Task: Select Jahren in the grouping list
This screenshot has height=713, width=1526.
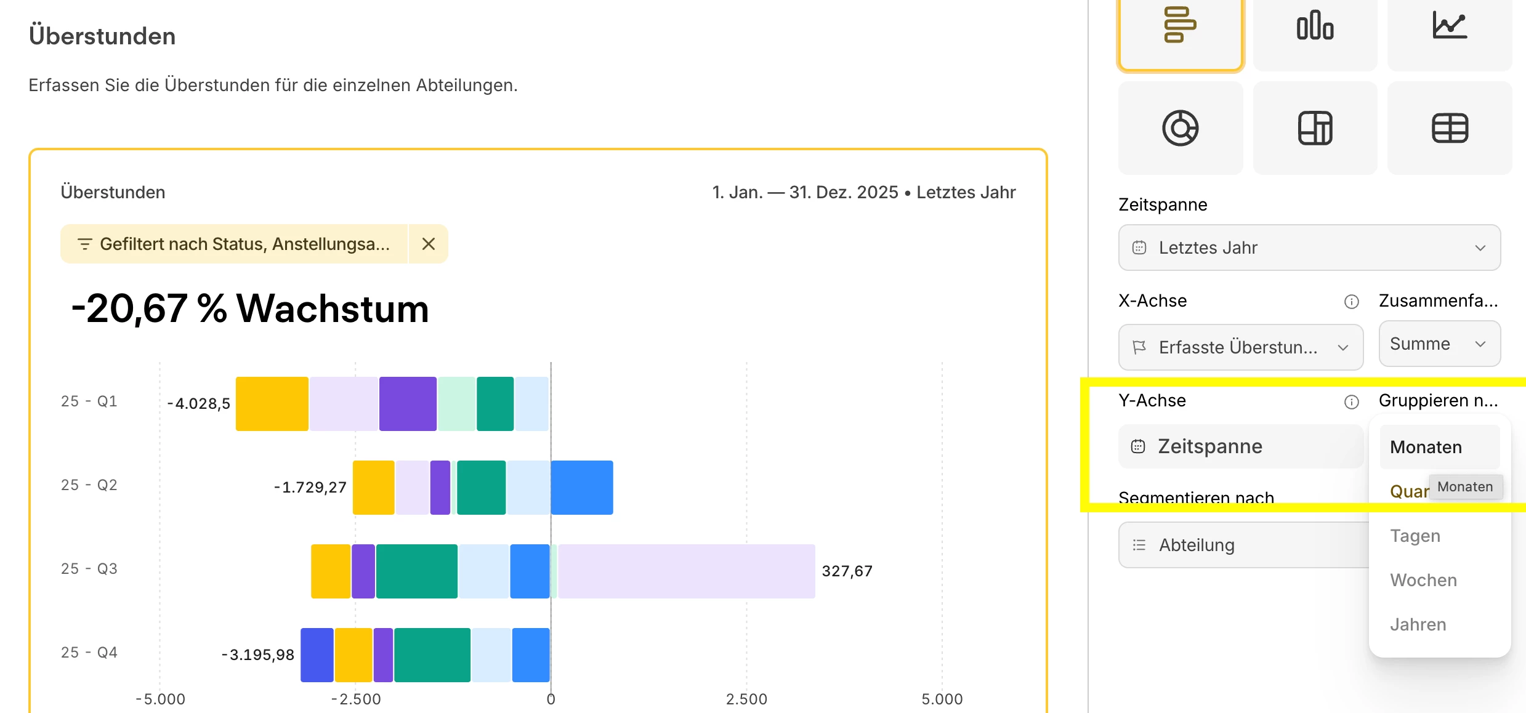Action: click(1418, 624)
